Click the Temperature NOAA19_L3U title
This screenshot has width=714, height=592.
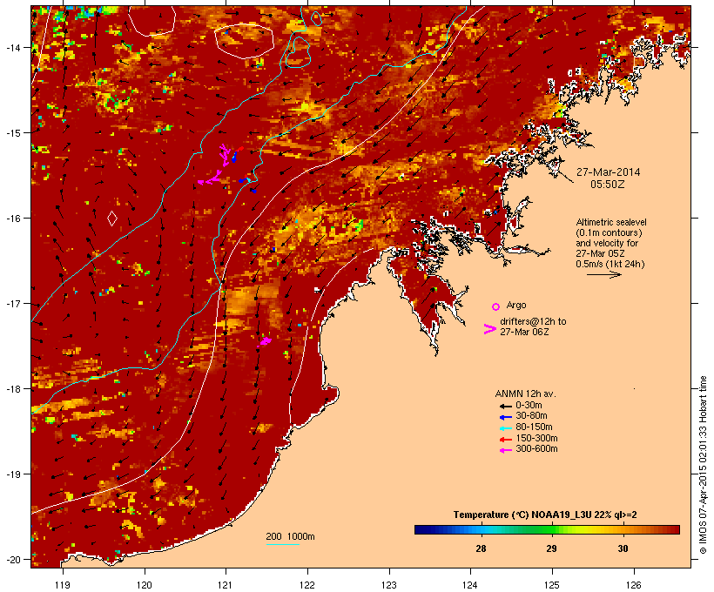(545, 515)
